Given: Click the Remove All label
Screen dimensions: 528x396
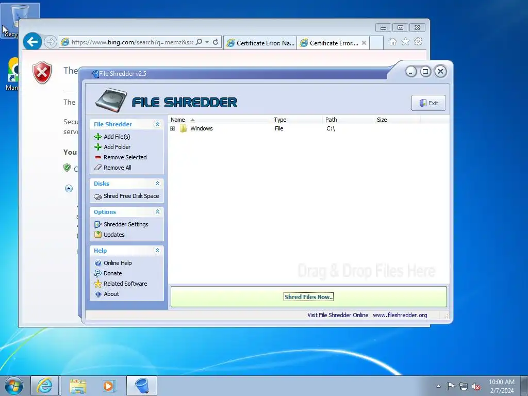Looking at the screenshot, I should [118, 168].
